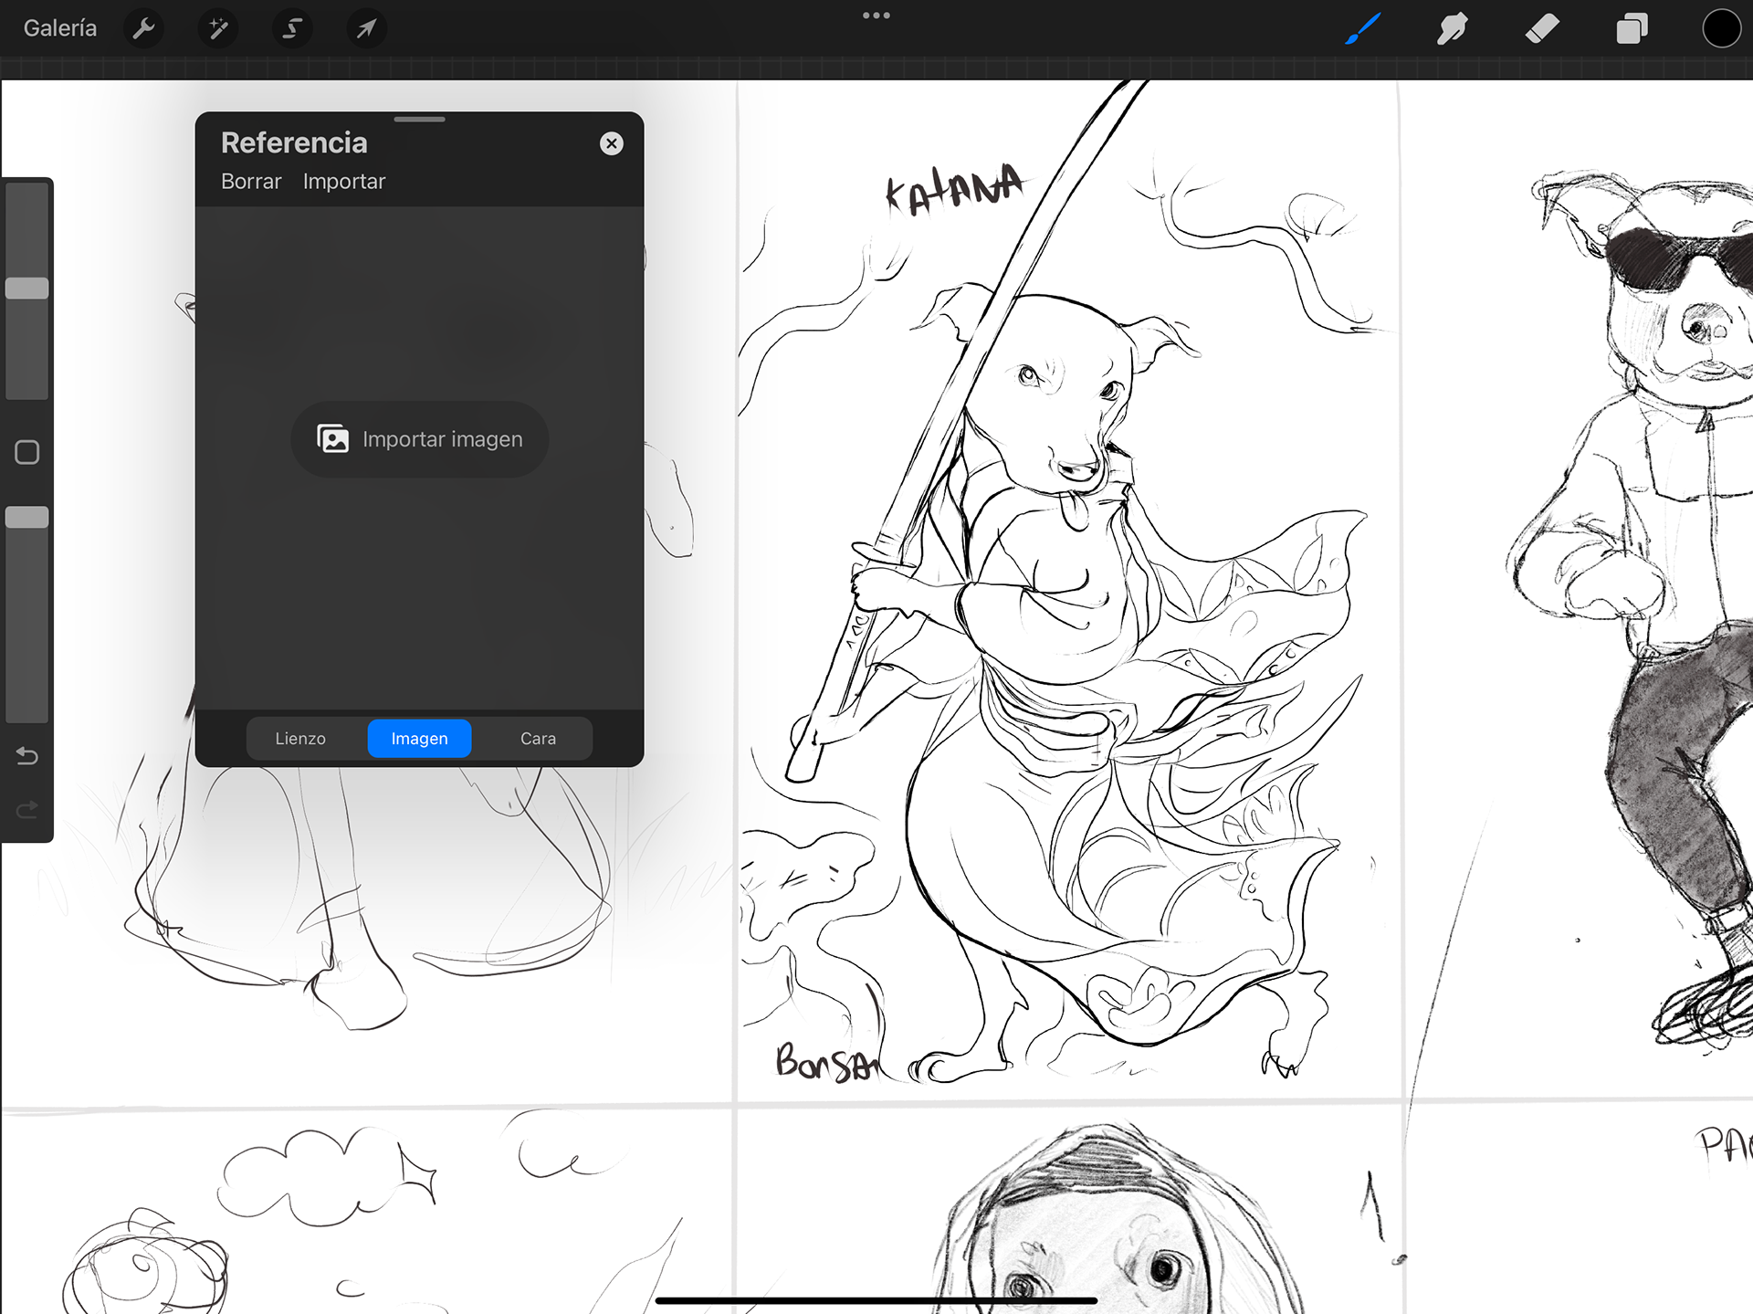Image resolution: width=1753 pixels, height=1314 pixels.
Task: Open the black active color swatch
Action: pos(1720,28)
